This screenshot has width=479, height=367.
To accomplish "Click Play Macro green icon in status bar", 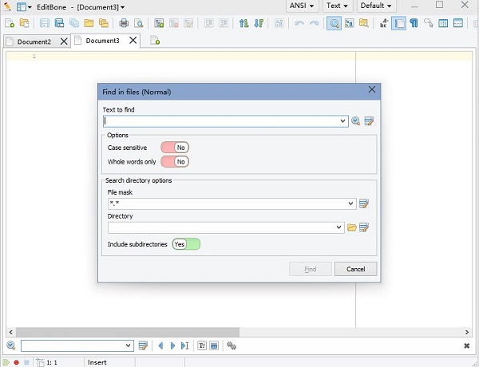I will pyautogui.click(x=6, y=362).
